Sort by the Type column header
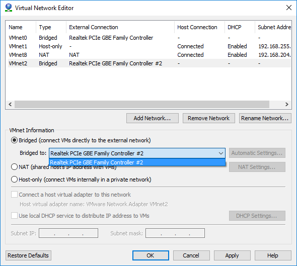Screen dimensions: 297x266 (51, 27)
